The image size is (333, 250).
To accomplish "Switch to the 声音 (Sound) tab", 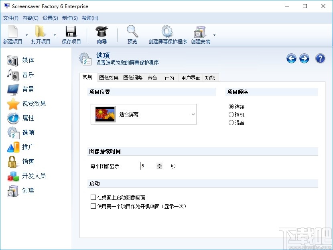I will click(x=152, y=77).
